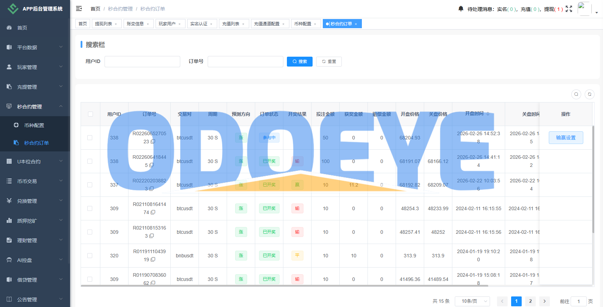Image resolution: width=603 pixels, height=307 pixels.
Task: Go to next page arrow
Action: [545, 301]
